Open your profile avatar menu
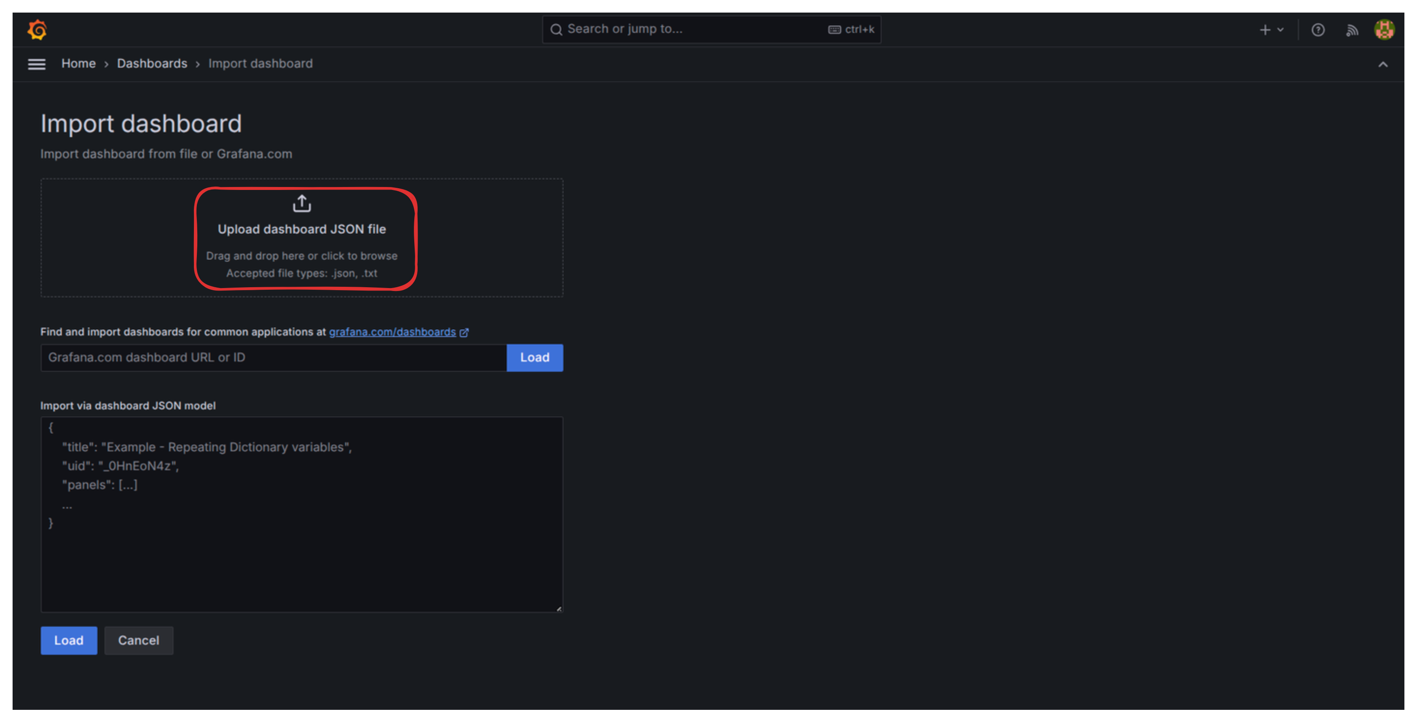Screen dimensions: 1417x722 click(x=1385, y=29)
